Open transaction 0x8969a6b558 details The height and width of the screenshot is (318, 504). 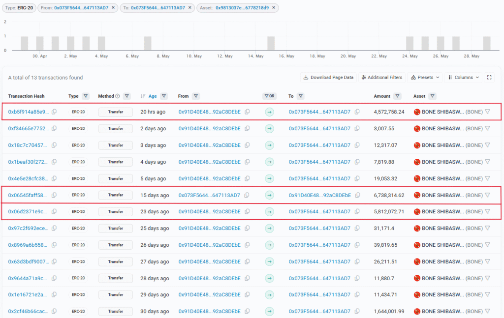28,245
